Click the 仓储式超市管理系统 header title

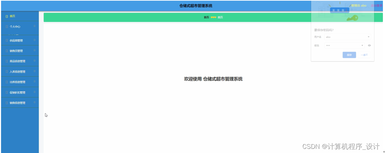pos(196,6)
